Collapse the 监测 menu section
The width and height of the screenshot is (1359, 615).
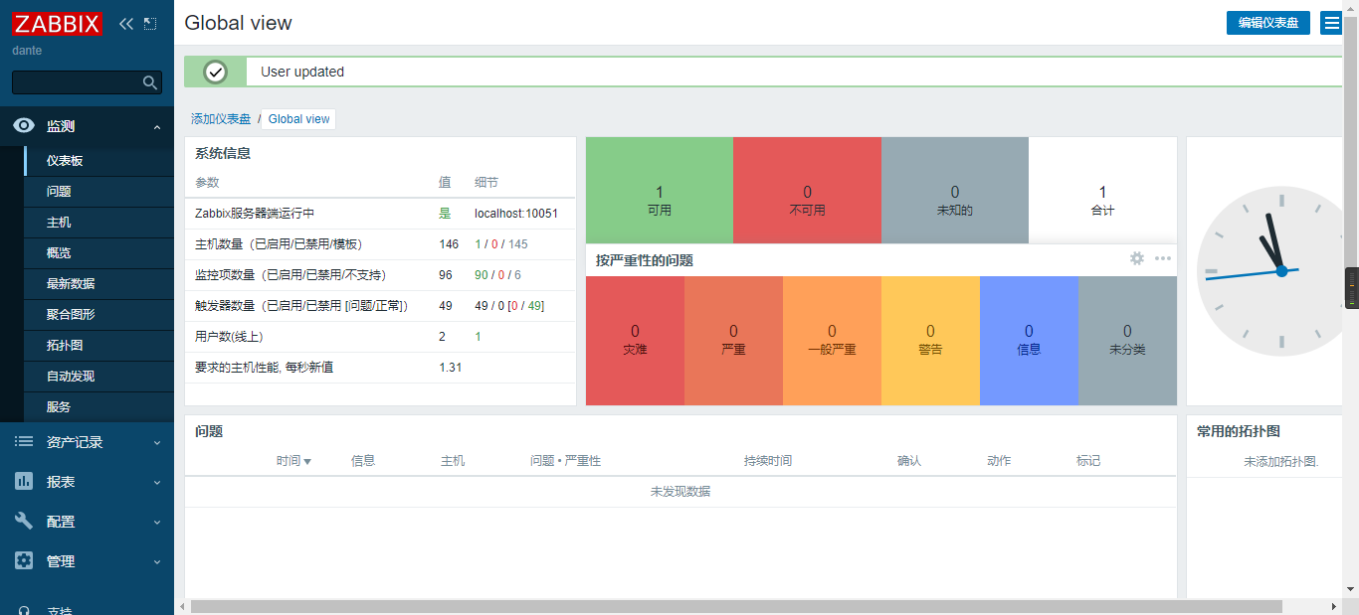157,126
